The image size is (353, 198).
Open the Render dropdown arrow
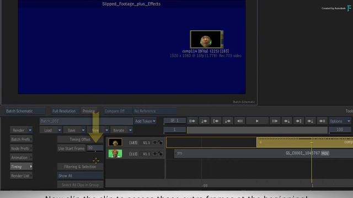30,130
